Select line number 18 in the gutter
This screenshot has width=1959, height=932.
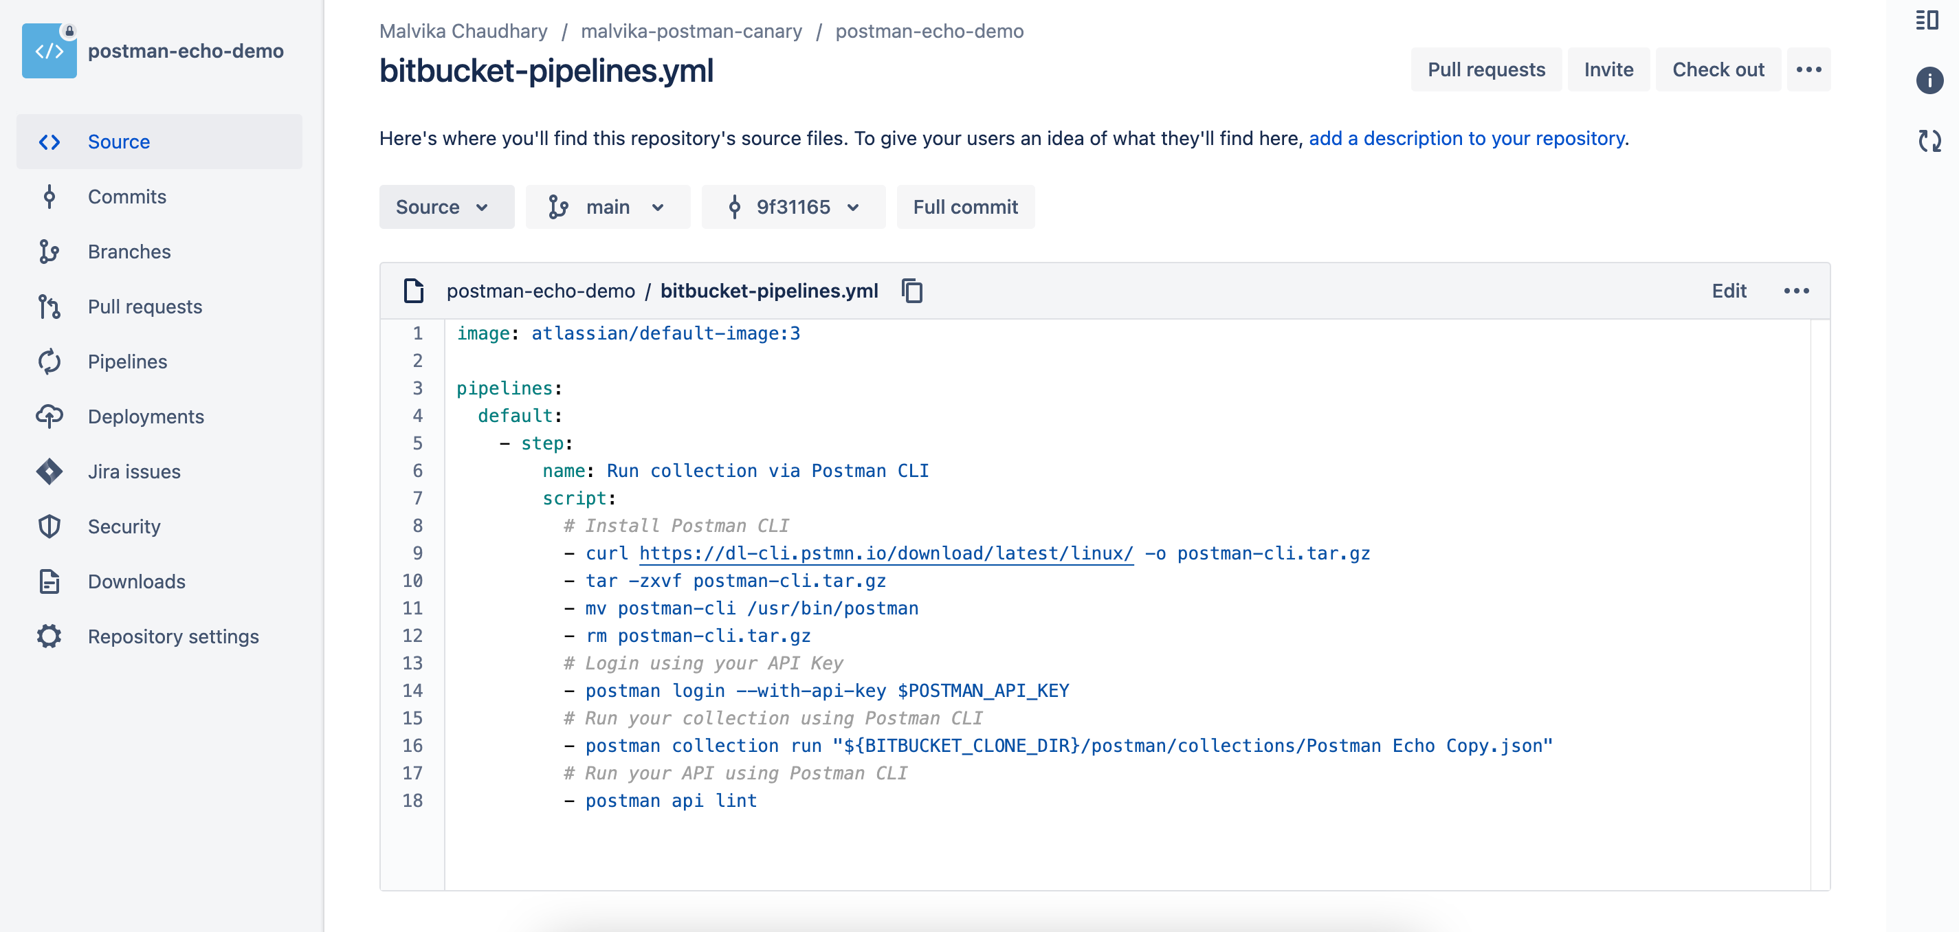[x=412, y=801]
